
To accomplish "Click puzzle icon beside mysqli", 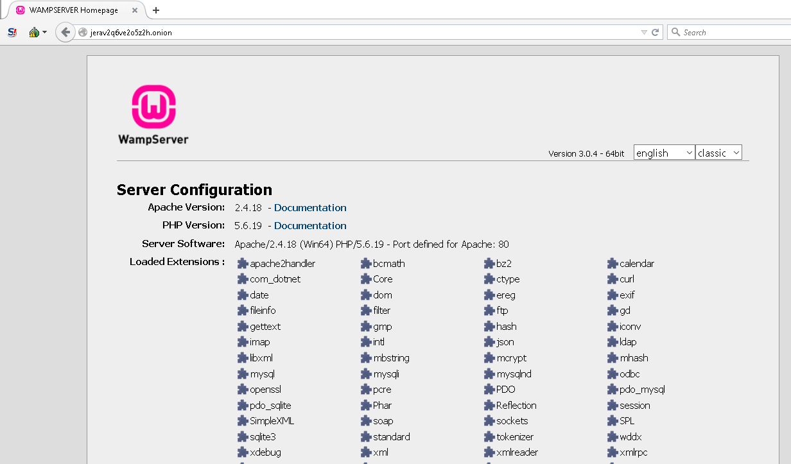I will (366, 374).
